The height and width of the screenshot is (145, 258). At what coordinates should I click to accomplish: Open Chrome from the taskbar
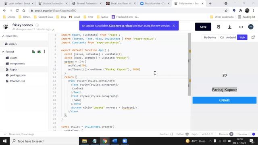point(105,141)
